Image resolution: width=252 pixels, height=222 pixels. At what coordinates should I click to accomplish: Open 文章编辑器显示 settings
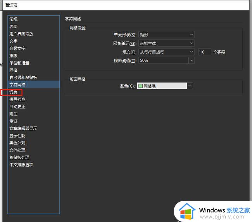pos(34,128)
